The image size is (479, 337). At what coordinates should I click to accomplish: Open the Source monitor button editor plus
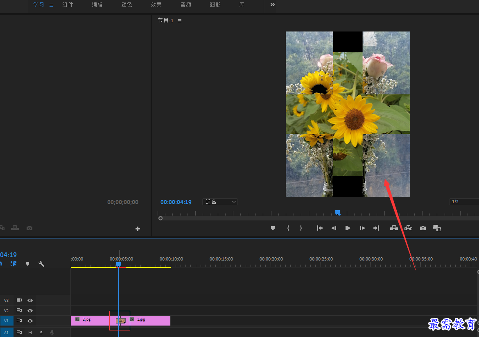coord(138,229)
